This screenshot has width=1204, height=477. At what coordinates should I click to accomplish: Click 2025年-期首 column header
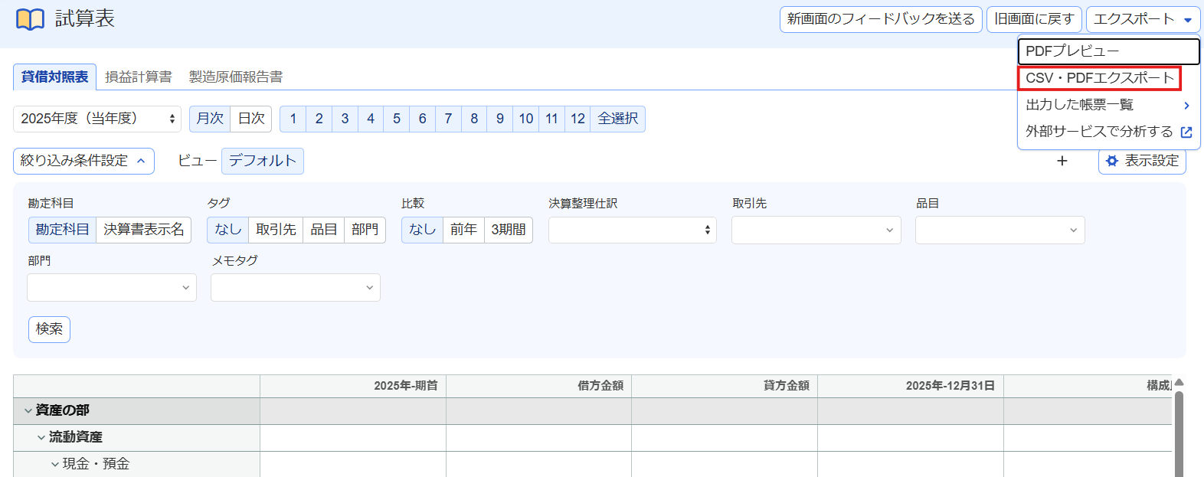point(353,386)
